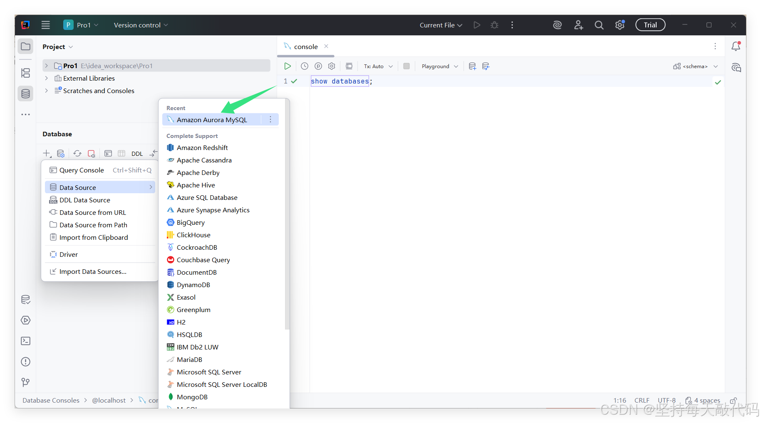This screenshot has width=761, height=423.
Task: Open the main hamburger menu
Action: pyautogui.click(x=46, y=25)
